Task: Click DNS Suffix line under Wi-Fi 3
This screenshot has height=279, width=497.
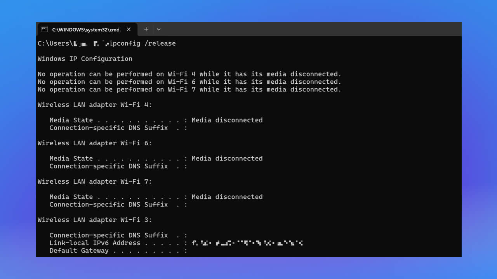Action: [x=118, y=235]
